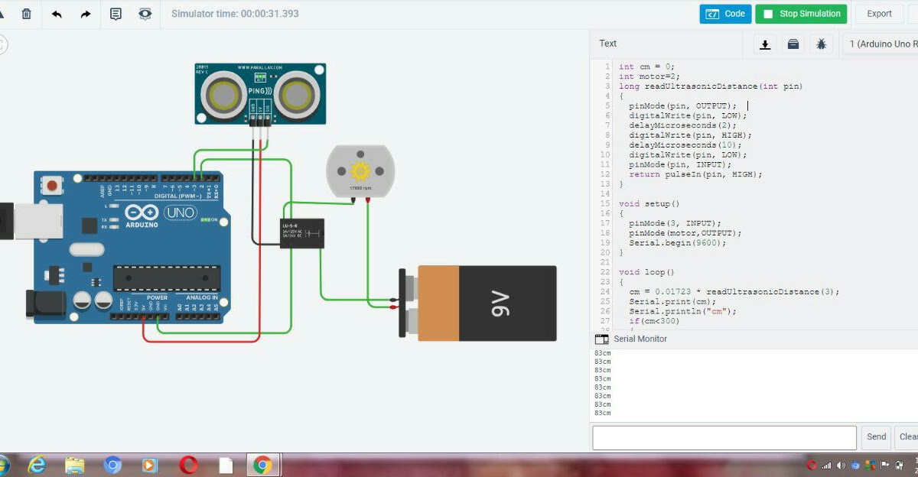Screen dimensions: 918x477
Task: Undo the last circuit change
Action: [57, 13]
